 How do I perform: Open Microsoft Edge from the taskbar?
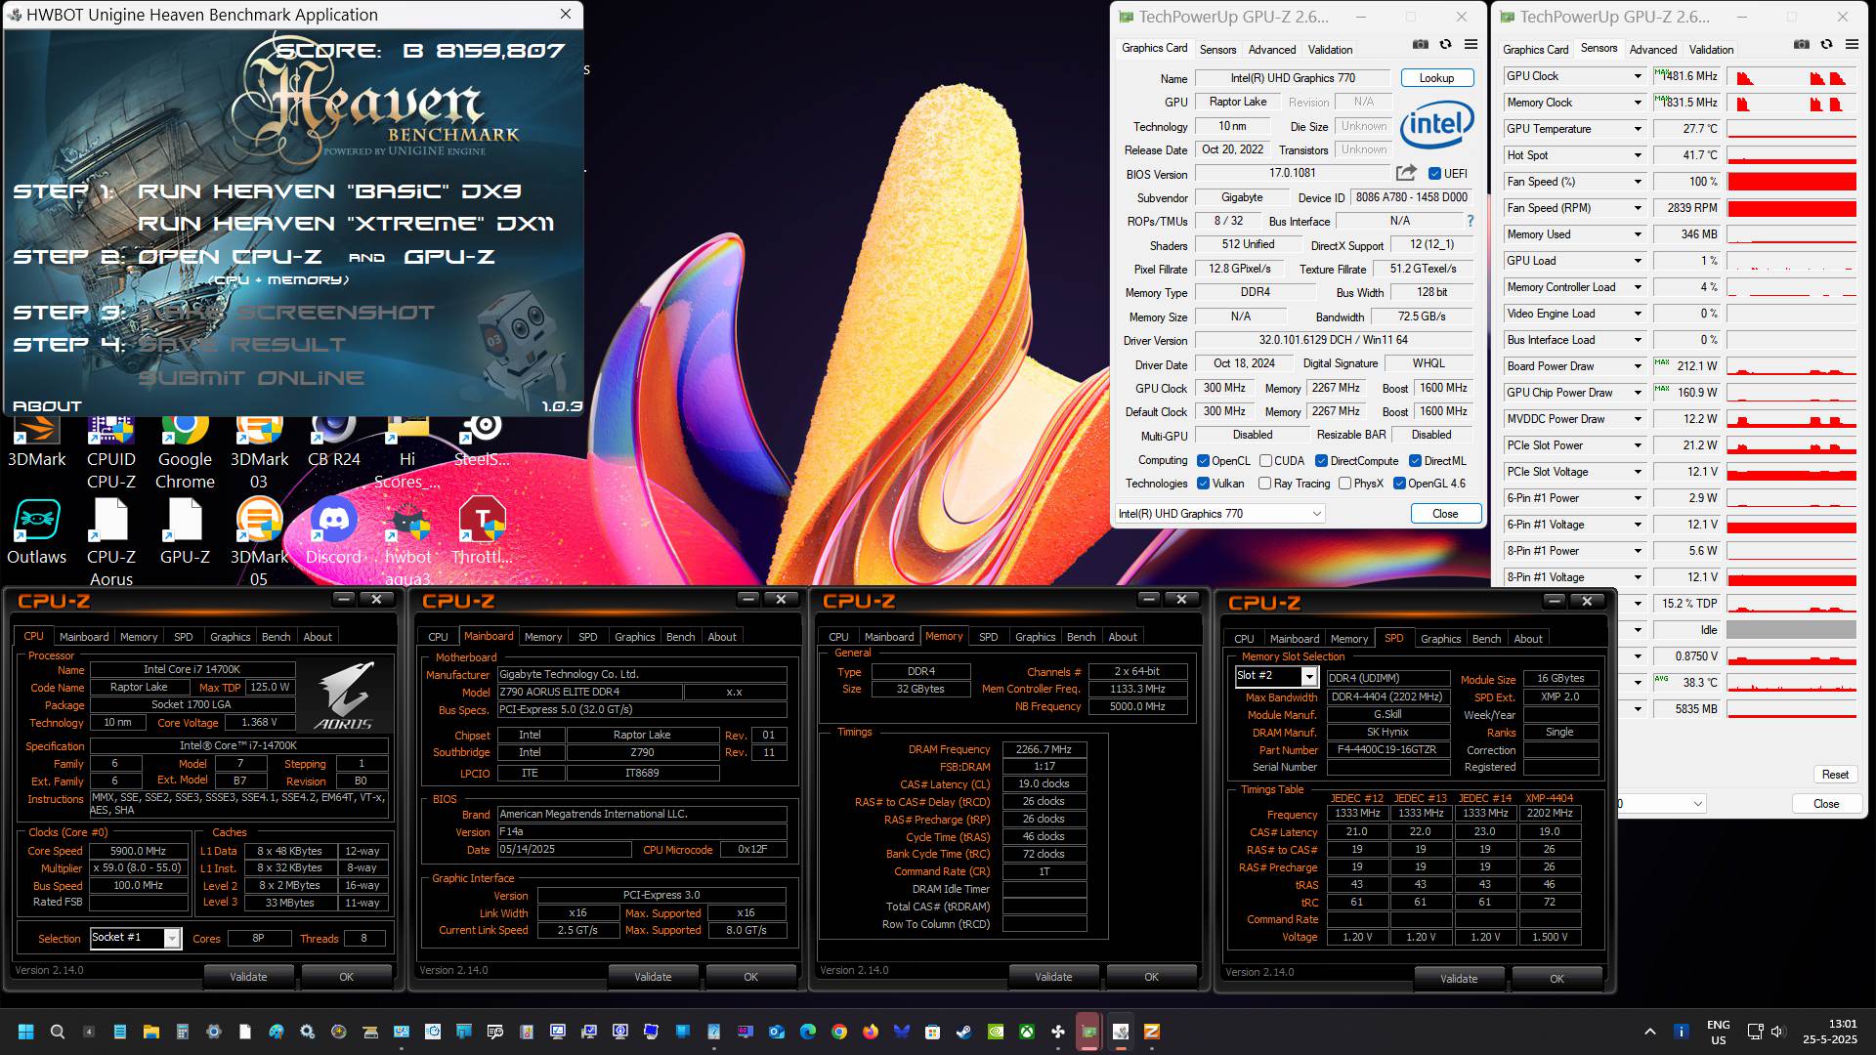pyautogui.click(x=808, y=1032)
